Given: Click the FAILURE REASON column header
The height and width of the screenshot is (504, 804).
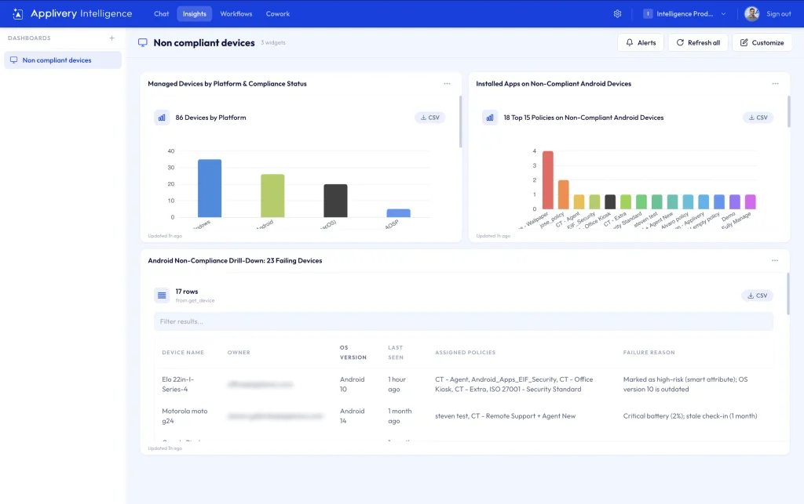Looking at the screenshot, I should [x=649, y=353].
